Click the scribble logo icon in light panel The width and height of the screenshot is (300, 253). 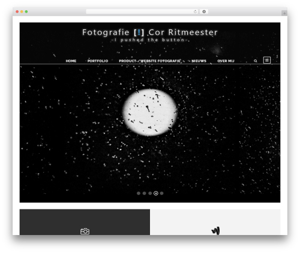215,231
